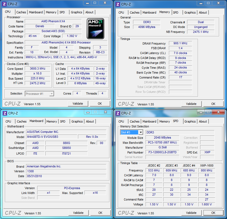Show Caches tab in the SPD window
This screenshot has width=227, height=219.
(x=135, y=121)
